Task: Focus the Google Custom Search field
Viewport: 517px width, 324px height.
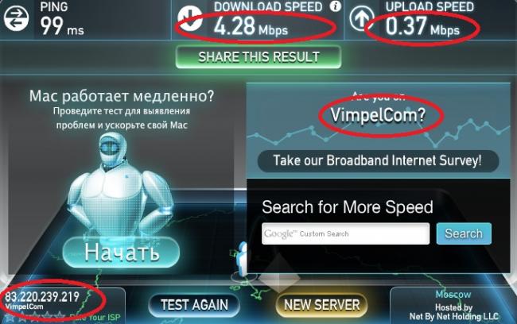Action: tap(345, 233)
